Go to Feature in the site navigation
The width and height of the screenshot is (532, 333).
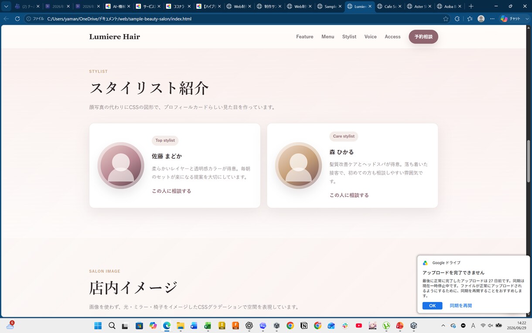pos(305,37)
